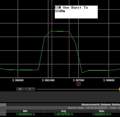Click the 2.997500 time axis label

tap(78, 80)
